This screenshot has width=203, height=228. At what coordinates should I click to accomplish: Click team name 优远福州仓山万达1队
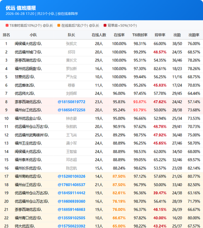(32, 127)
